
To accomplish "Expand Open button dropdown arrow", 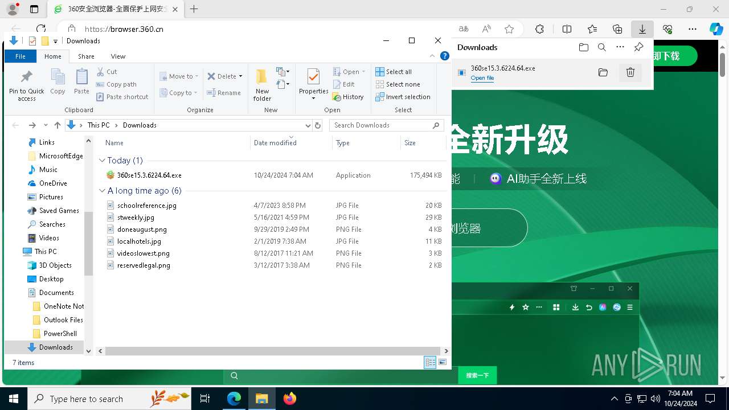I will tap(364, 72).
